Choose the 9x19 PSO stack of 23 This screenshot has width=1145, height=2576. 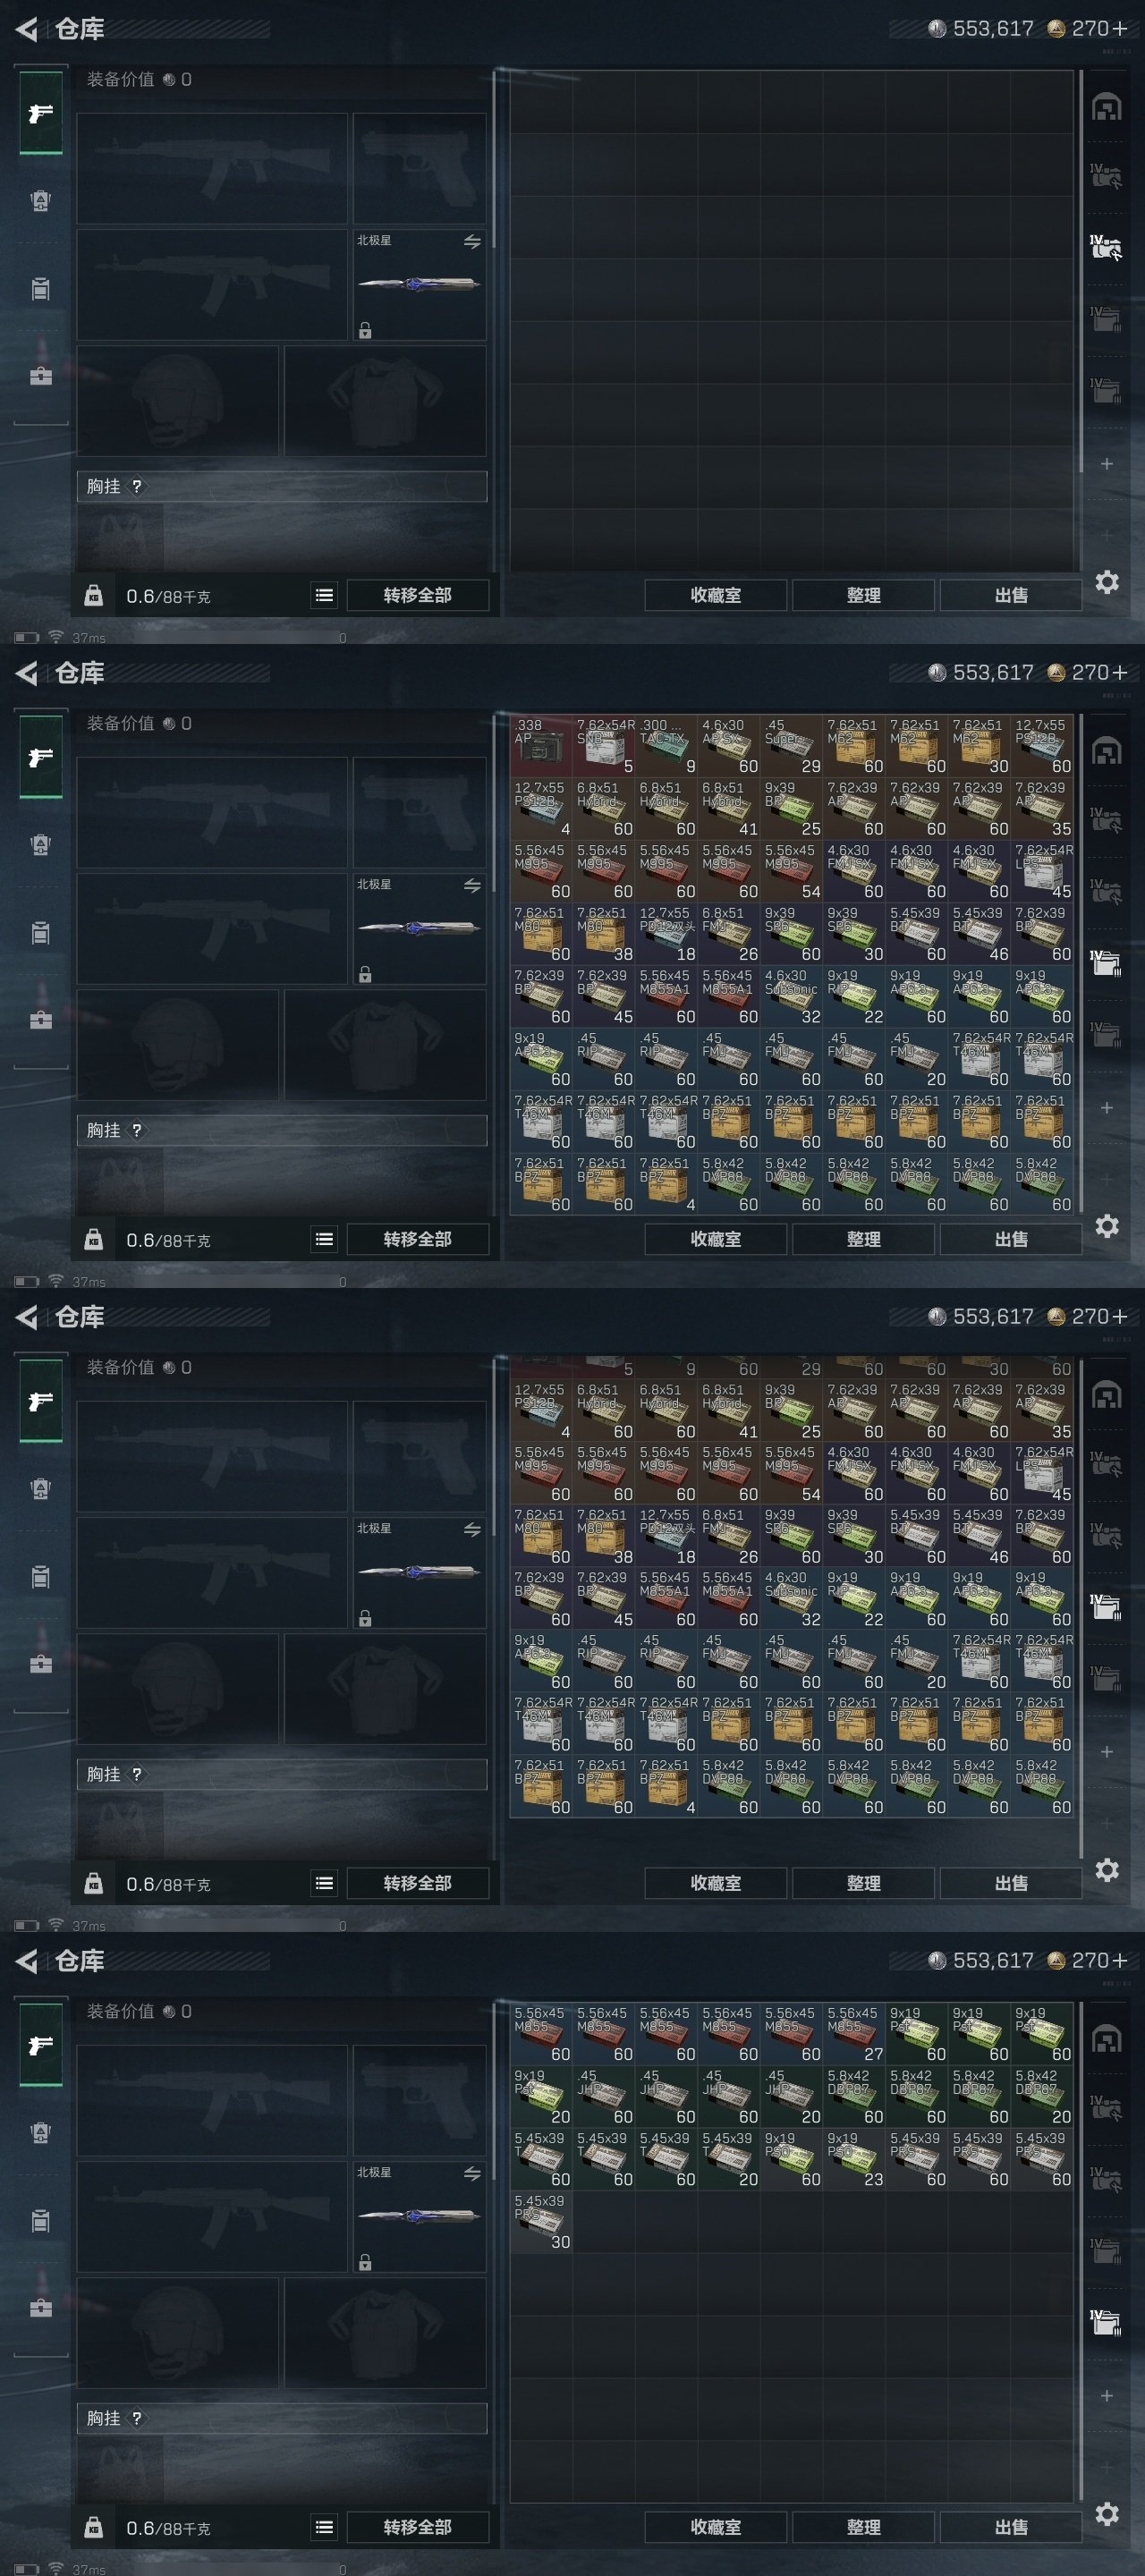[854, 2158]
